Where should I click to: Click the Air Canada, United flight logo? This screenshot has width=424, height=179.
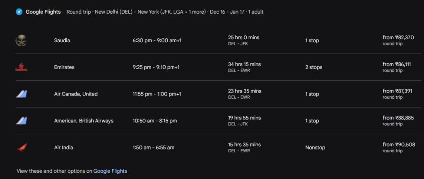tap(22, 94)
